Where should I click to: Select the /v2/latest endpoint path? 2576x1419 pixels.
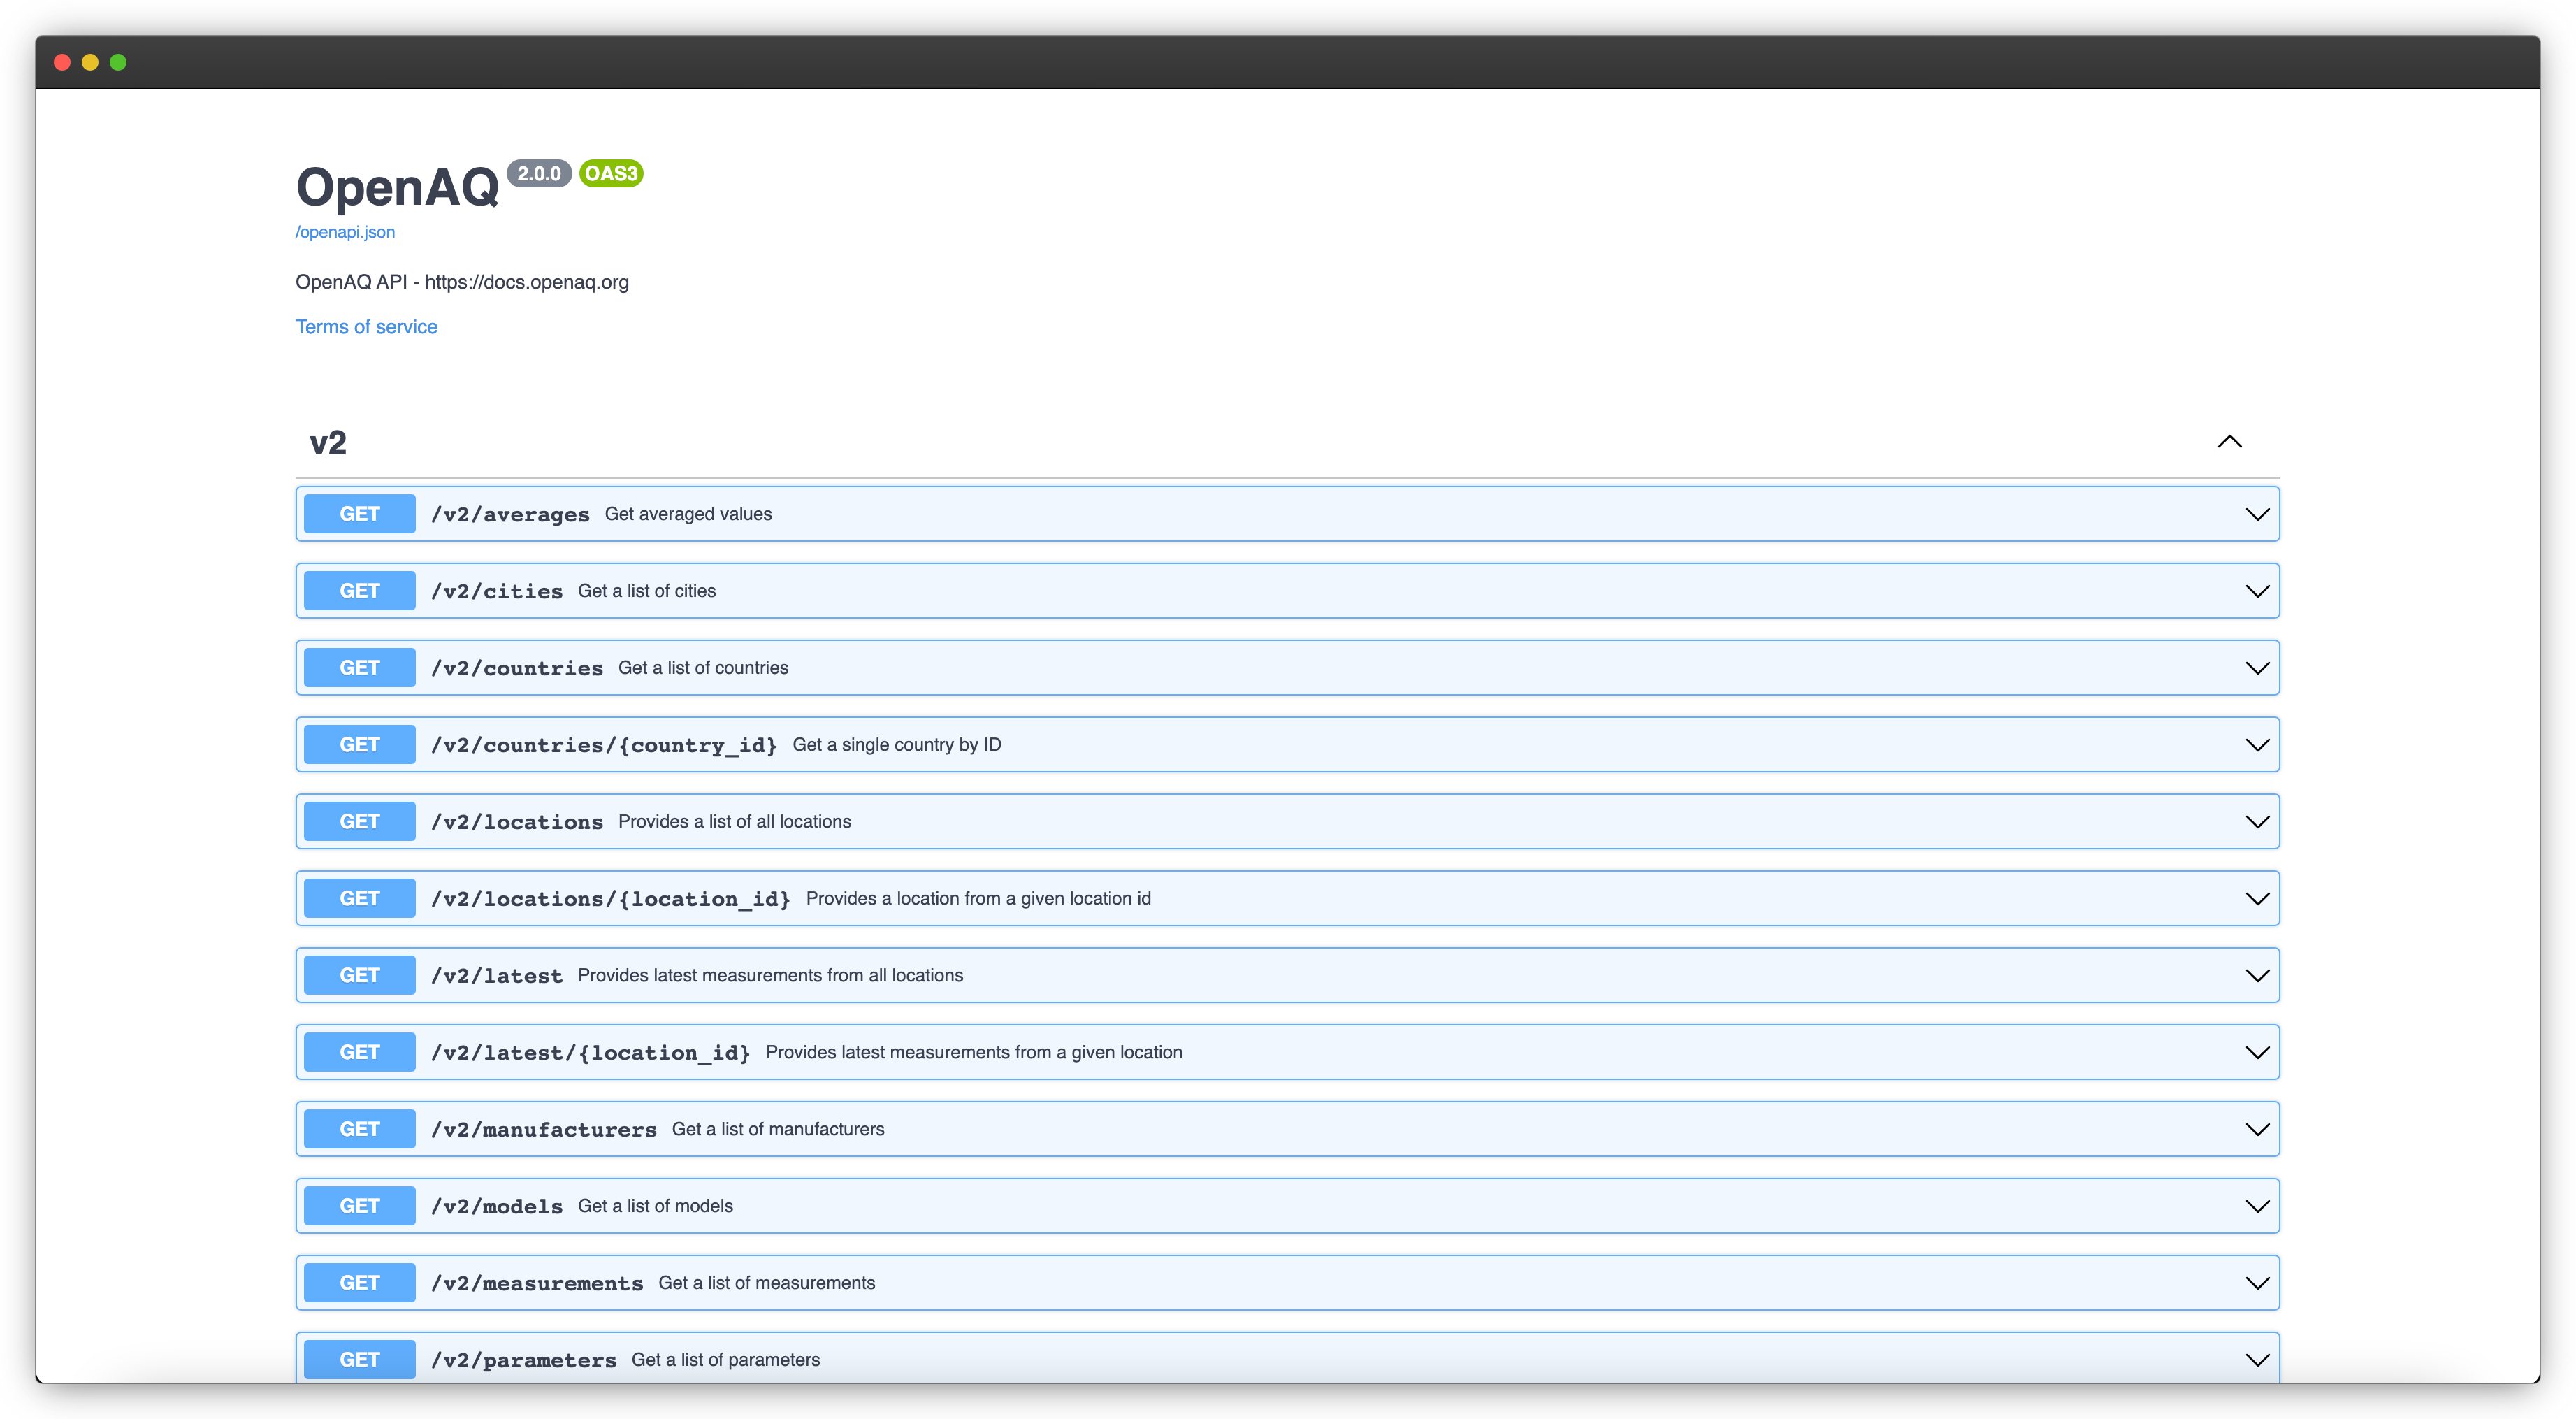point(496,976)
